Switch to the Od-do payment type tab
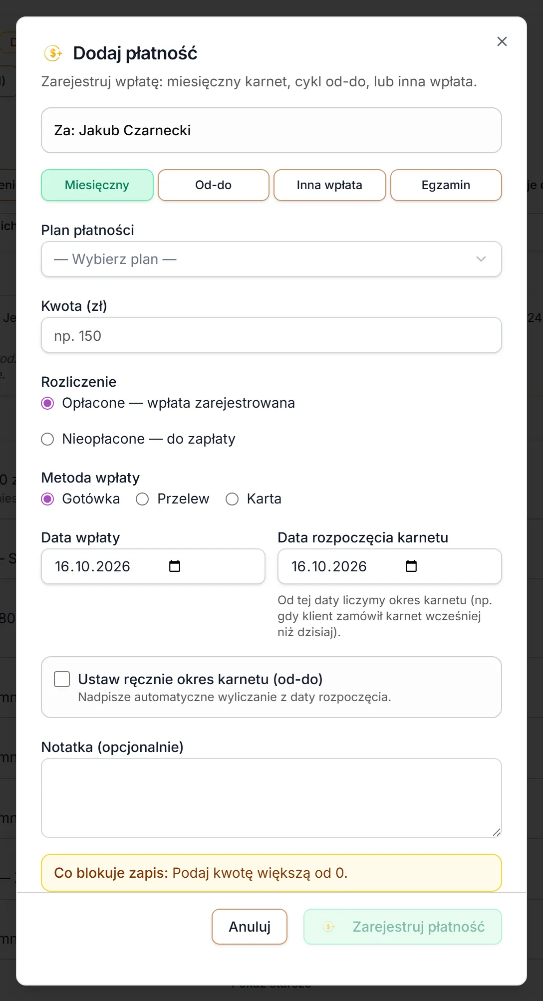543x1001 pixels. pos(214,185)
